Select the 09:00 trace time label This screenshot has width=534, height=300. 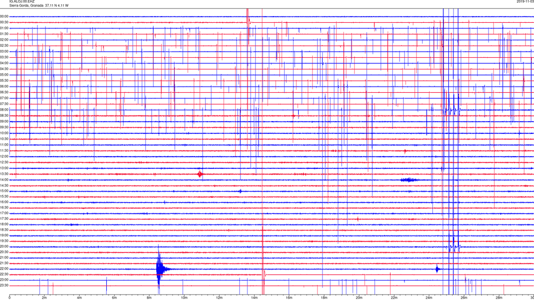pos(4,122)
